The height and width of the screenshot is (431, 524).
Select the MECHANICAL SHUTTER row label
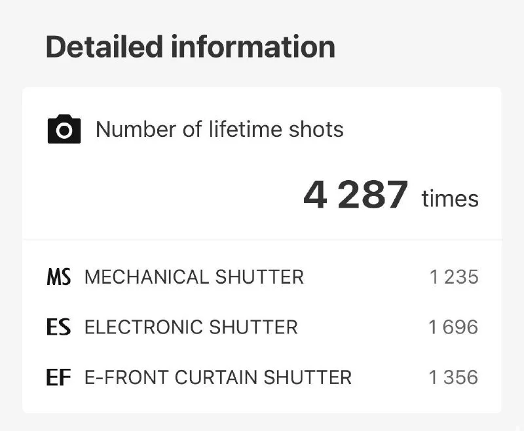pos(194,277)
